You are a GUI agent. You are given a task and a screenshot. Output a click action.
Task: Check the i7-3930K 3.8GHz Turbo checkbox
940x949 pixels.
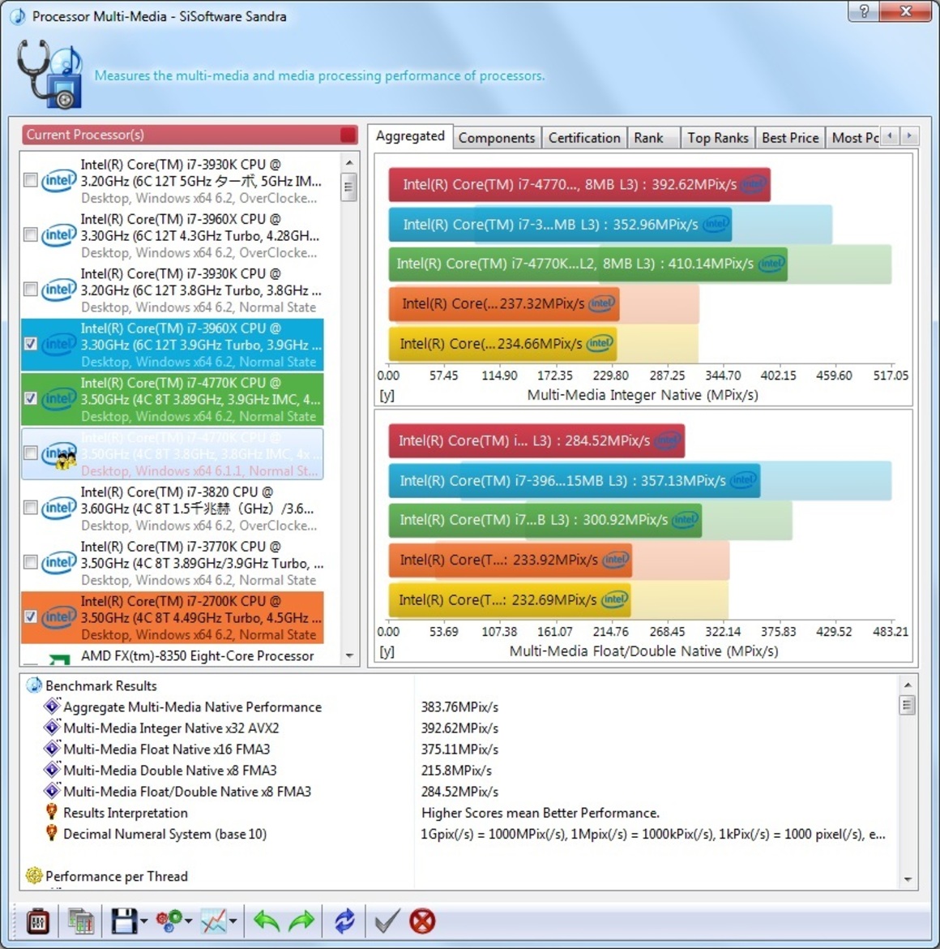pos(30,290)
